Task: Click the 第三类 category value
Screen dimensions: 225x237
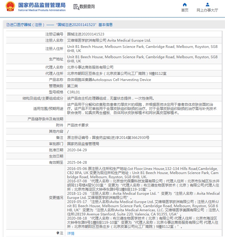Action: click(x=72, y=86)
